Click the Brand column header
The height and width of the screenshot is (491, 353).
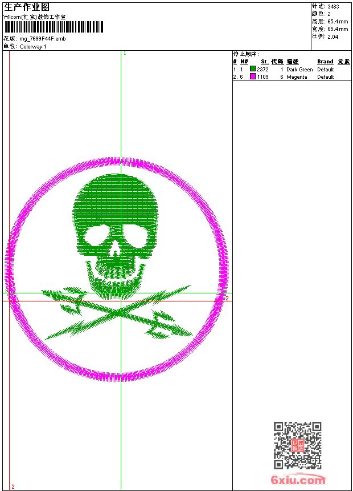pyautogui.click(x=325, y=62)
